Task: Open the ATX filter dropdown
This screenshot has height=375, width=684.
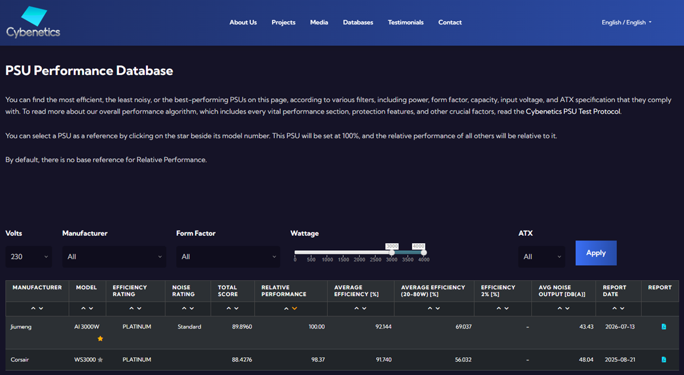Action: 541,257
